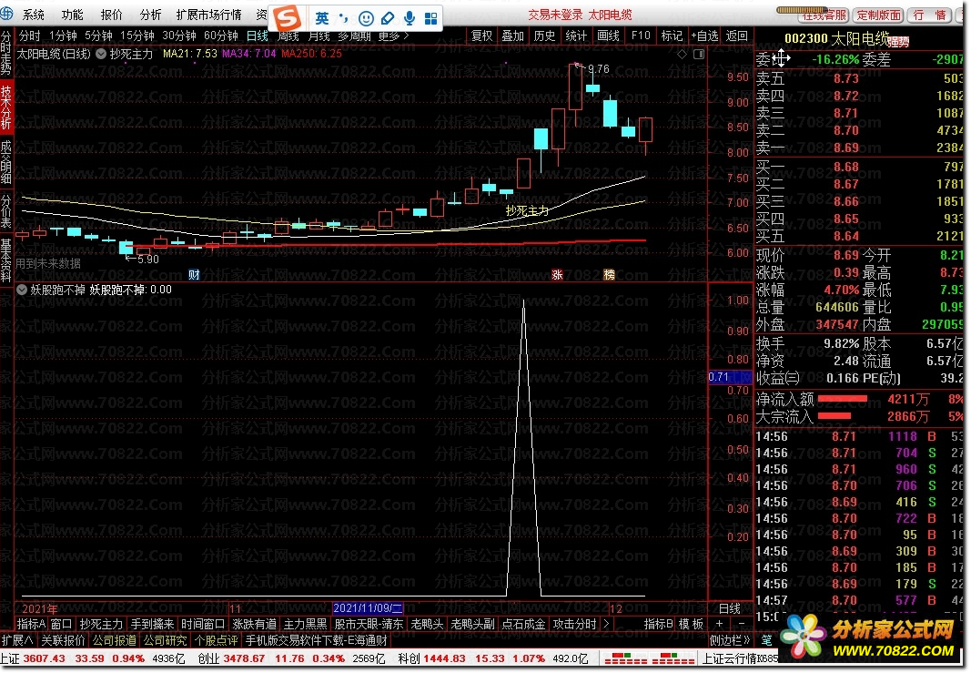Click 行情 button at top right
Screen dimensions: 971x673
pos(930,15)
